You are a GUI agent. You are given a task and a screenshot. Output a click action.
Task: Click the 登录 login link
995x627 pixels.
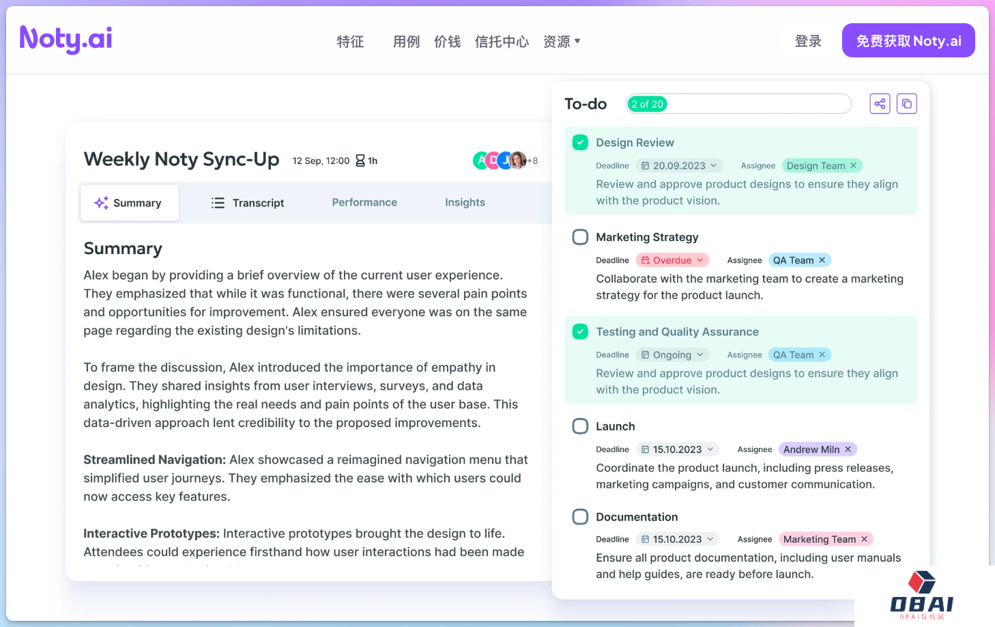tap(808, 41)
